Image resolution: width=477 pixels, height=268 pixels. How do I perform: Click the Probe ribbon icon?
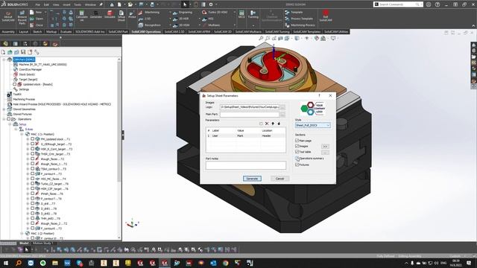132,15
